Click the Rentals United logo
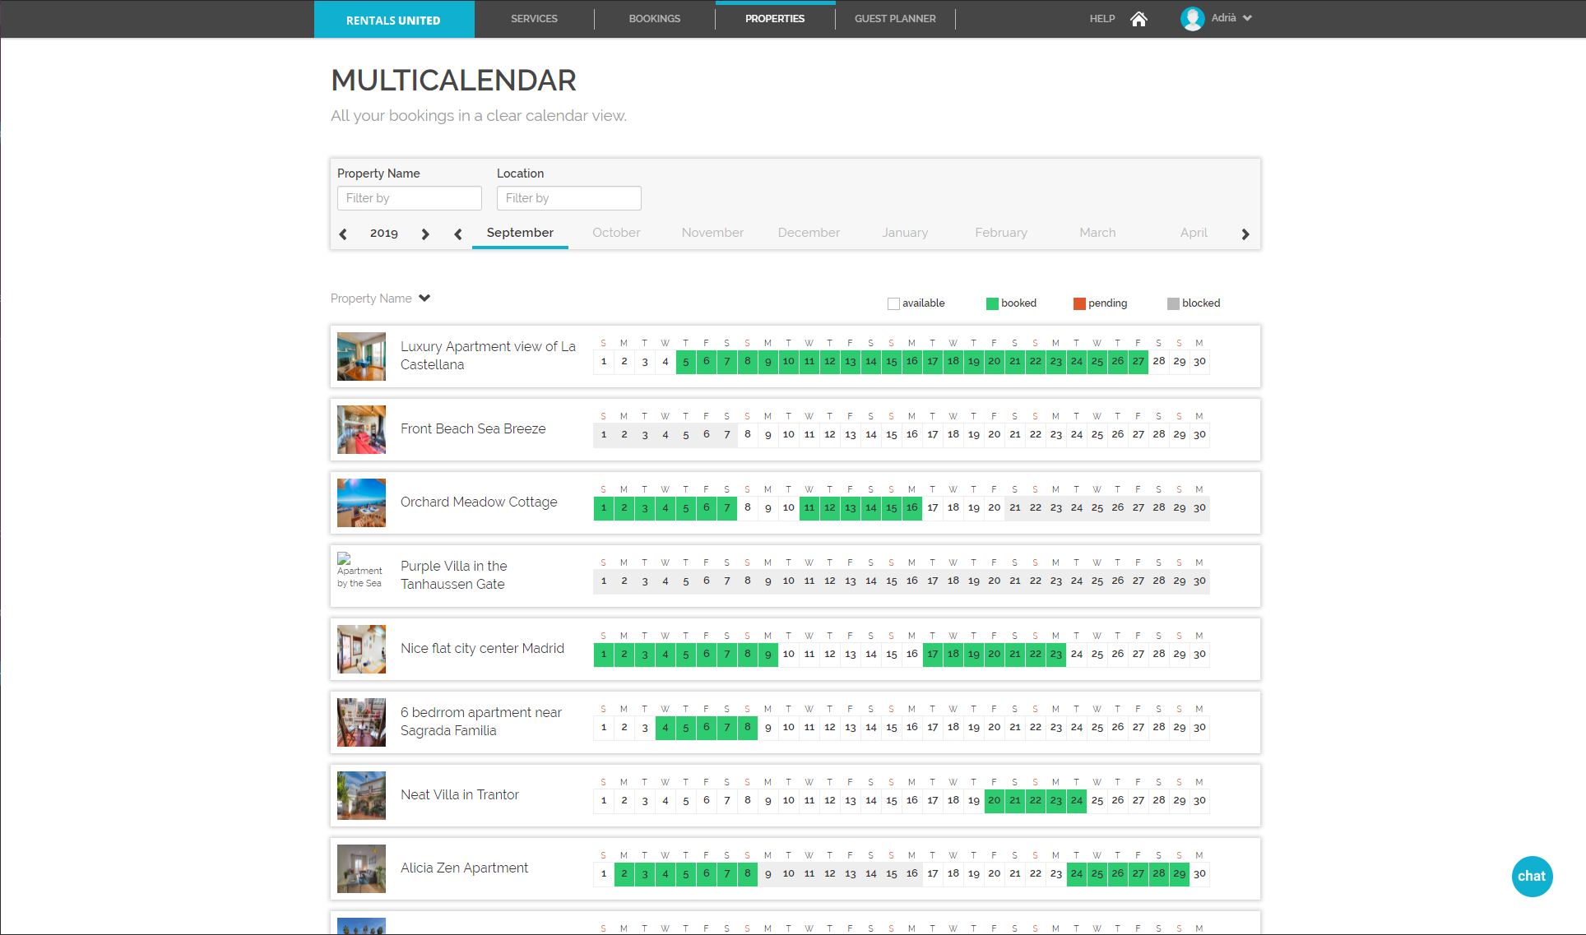Image resolution: width=1586 pixels, height=935 pixels. 393,20
